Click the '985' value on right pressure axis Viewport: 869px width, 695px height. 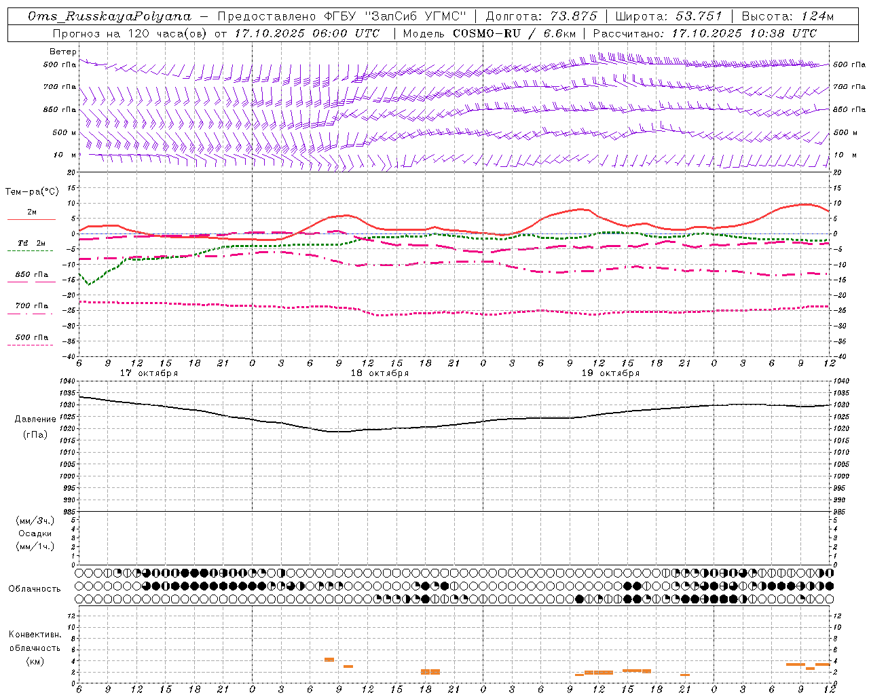(840, 512)
